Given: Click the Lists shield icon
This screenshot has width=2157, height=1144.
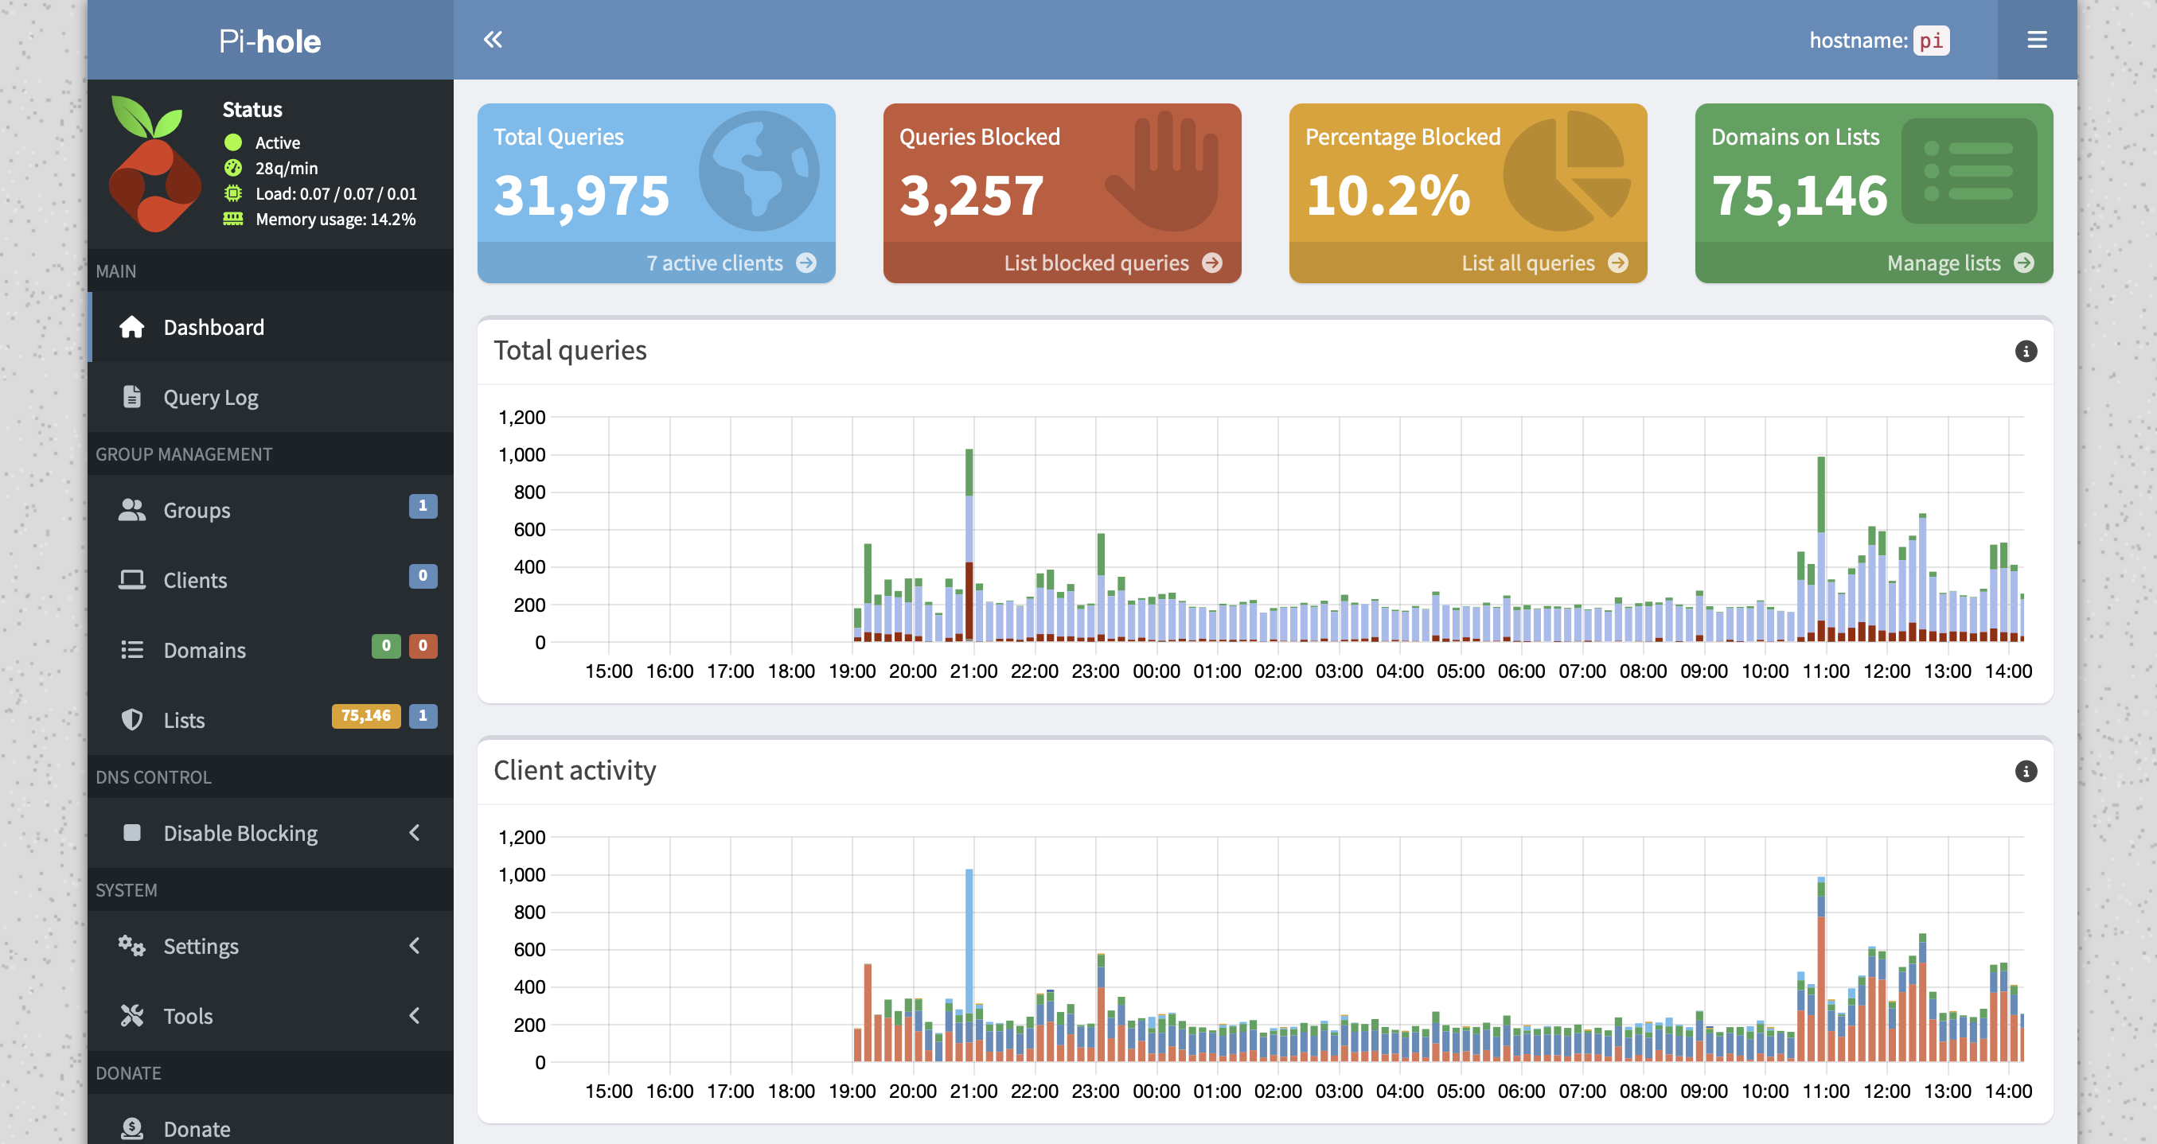Looking at the screenshot, I should [133, 720].
